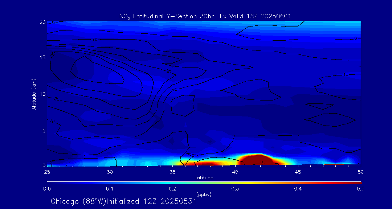
Task: Click colorbar tick label "0.3"
Action: [x=235, y=189]
